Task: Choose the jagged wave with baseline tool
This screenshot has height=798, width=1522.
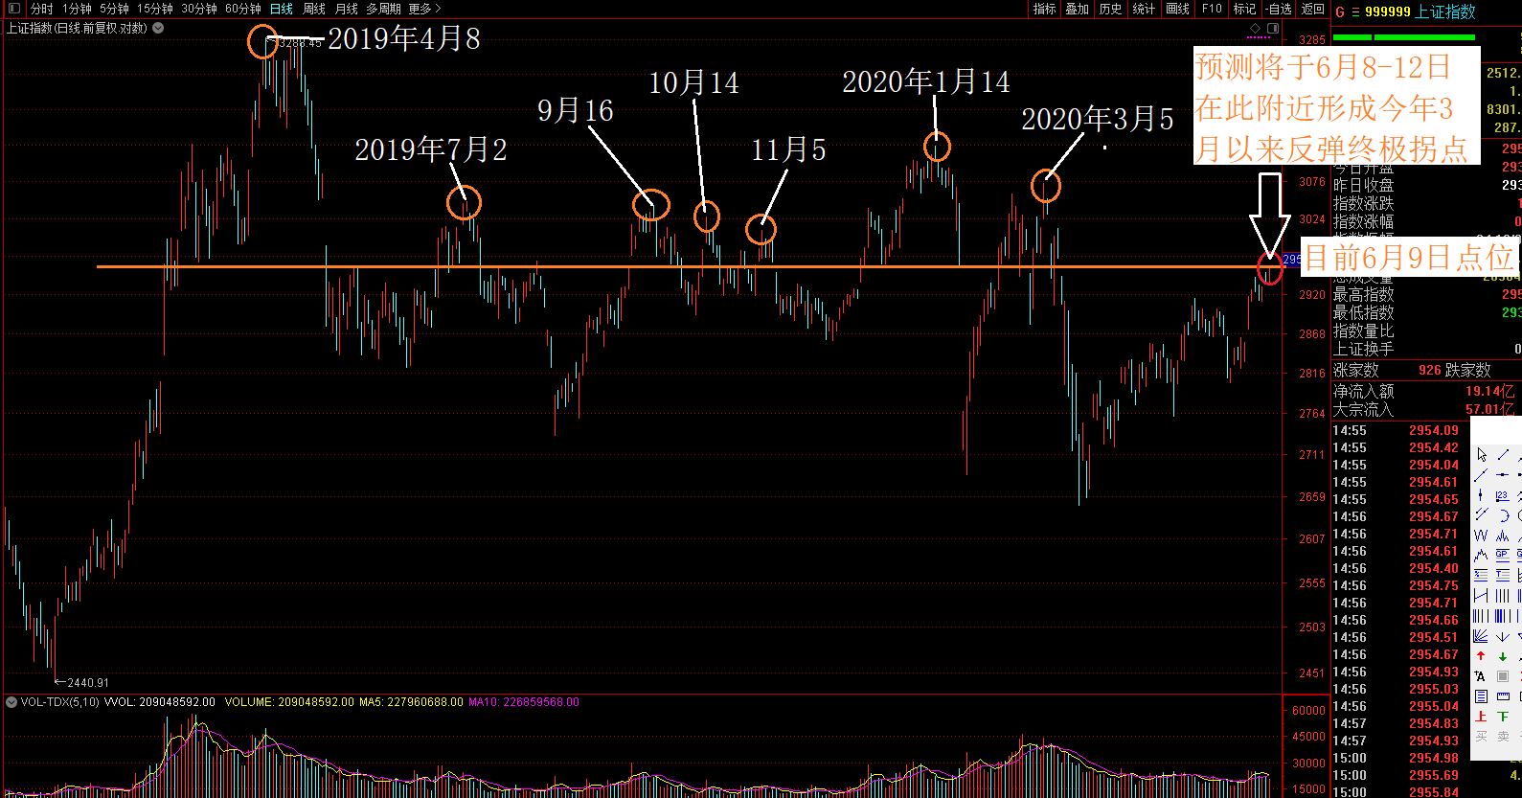Action: (x=1481, y=556)
